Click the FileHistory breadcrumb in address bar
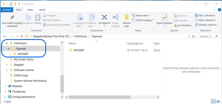This screenshot has height=104, width=222. [80, 36]
